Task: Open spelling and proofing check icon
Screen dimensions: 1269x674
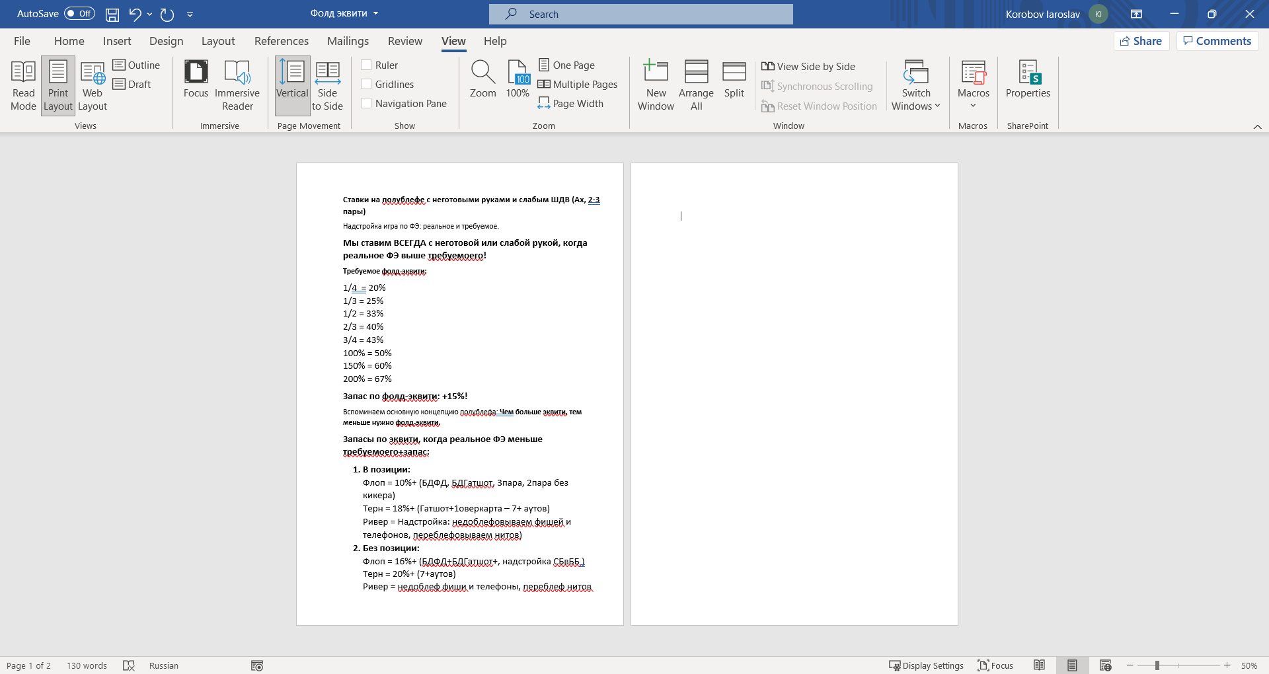Action: click(129, 665)
